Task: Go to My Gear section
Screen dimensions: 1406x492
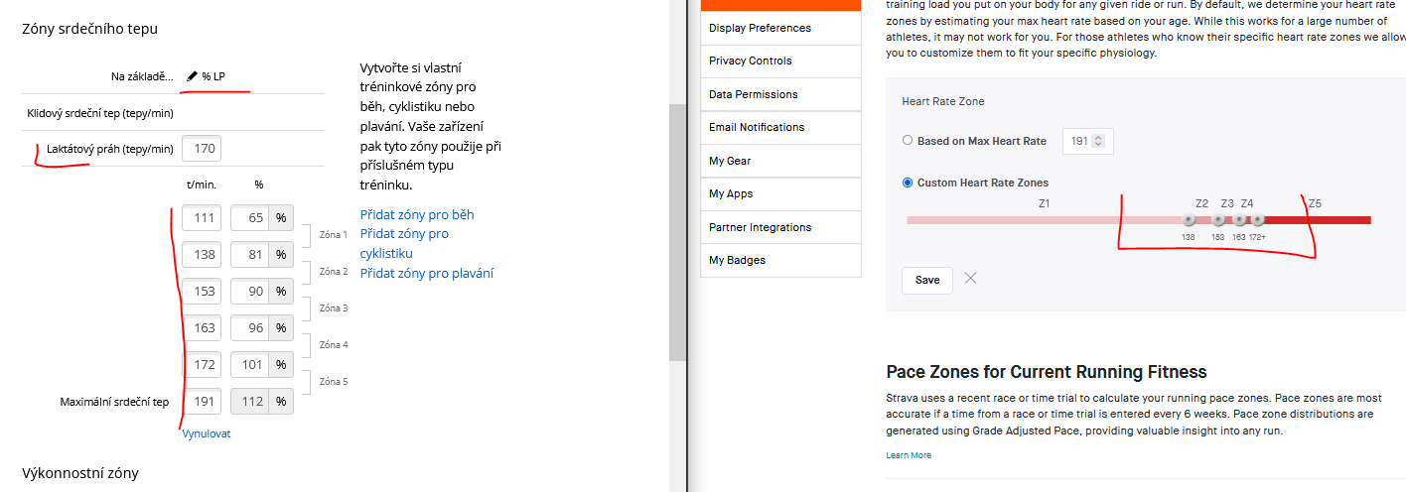Action: (x=730, y=161)
